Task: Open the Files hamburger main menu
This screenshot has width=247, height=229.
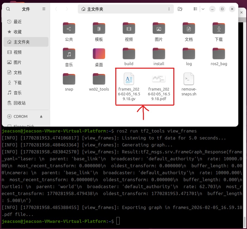Action: 44,9
